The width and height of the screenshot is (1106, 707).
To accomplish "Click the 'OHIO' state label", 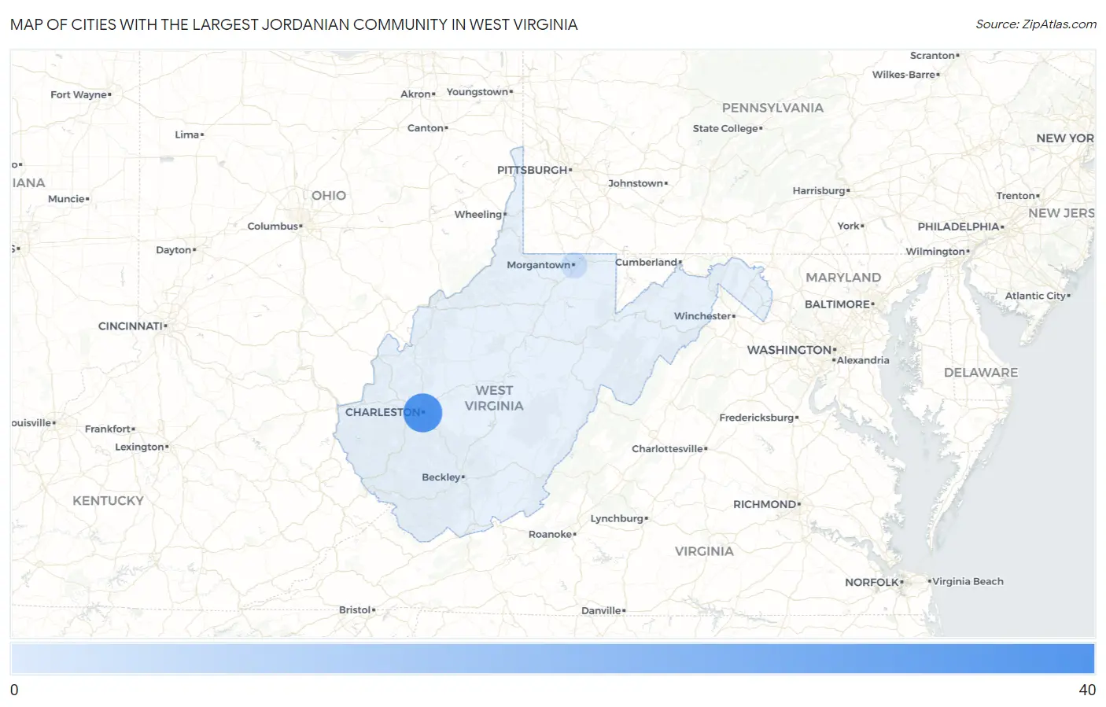I will (x=329, y=196).
